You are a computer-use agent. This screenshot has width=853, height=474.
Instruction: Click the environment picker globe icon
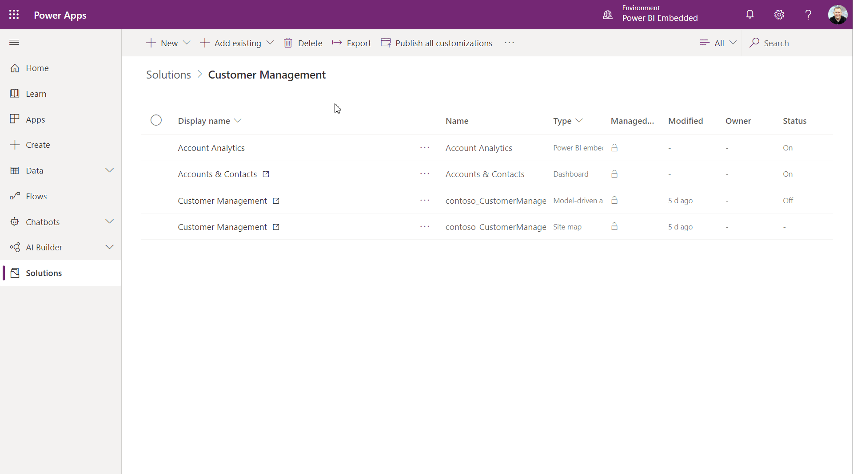click(x=608, y=15)
